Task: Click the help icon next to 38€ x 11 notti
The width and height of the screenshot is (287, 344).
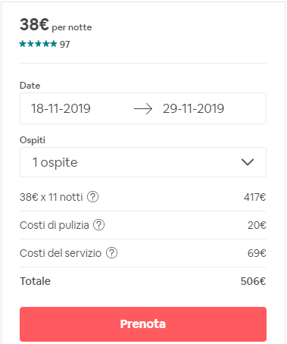Action: click(x=93, y=197)
